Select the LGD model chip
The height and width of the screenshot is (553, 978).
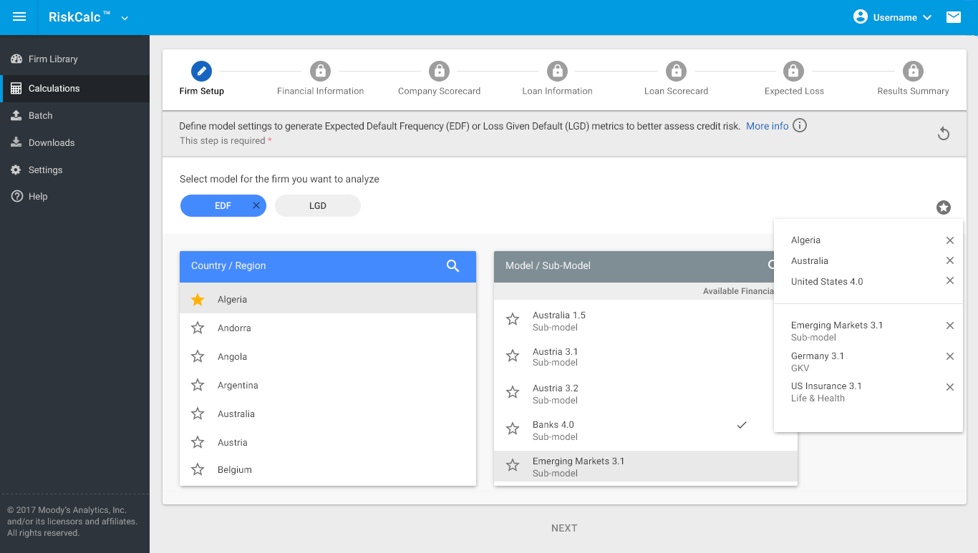[318, 205]
